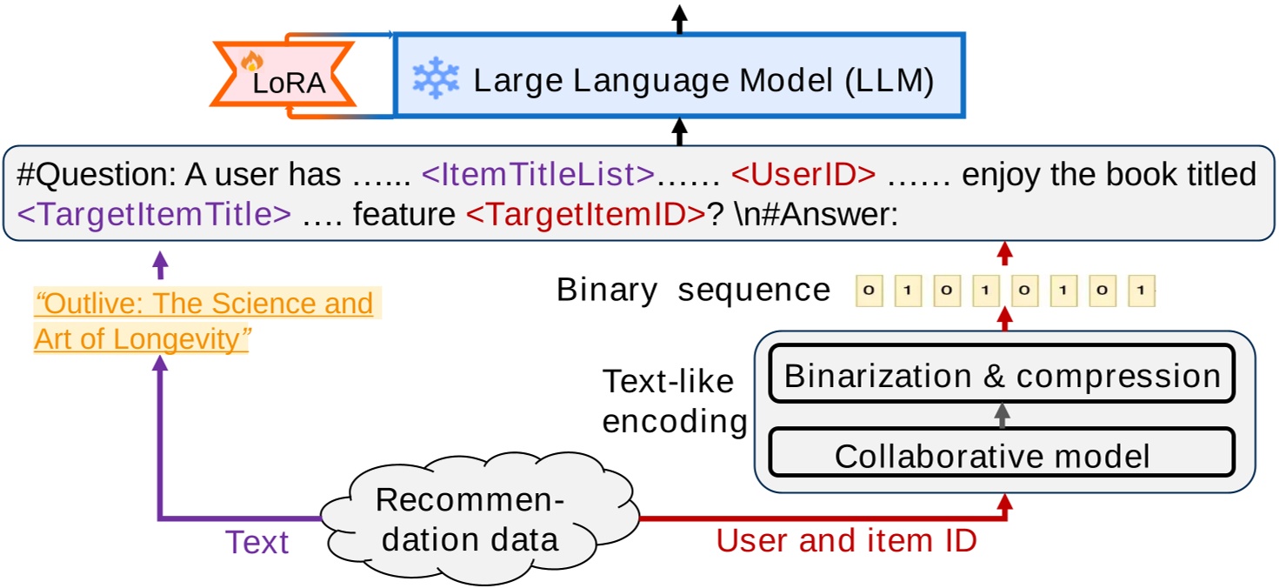Click the "User and item ID" label

coord(845,541)
